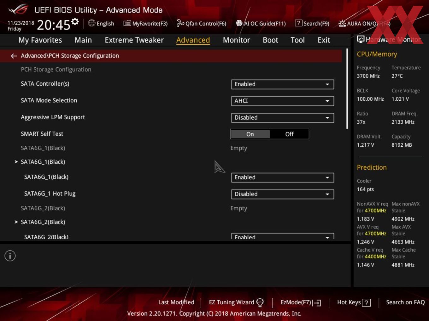This screenshot has height=321, width=429.
Task: Click the 2133 MHz DRAM Freq. value
Action: (403, 122)
